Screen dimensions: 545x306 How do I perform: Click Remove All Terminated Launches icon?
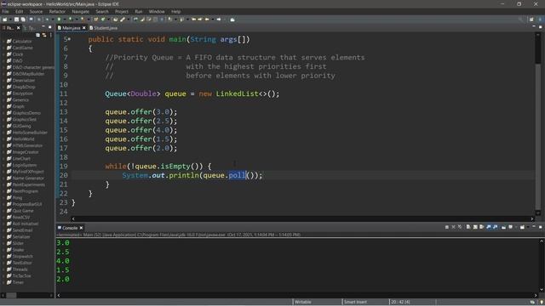460,227
